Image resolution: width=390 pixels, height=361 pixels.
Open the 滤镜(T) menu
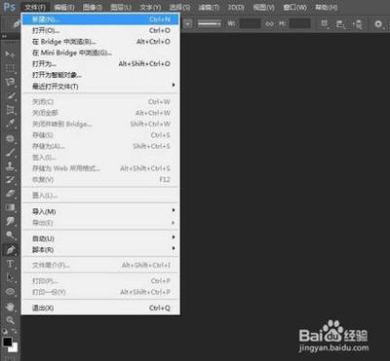pyautogui.click(x=209, y=7)
